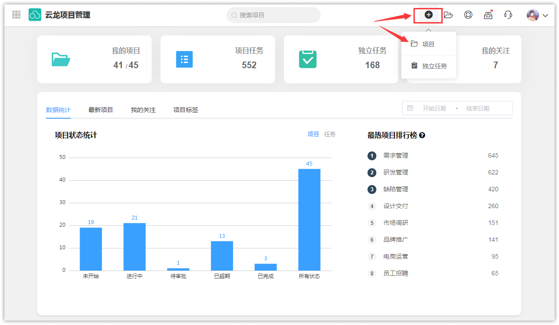This screenshot has height=325, width=559.
Task: Switch to the 项目标签 tab
Action: click(185, 110)
